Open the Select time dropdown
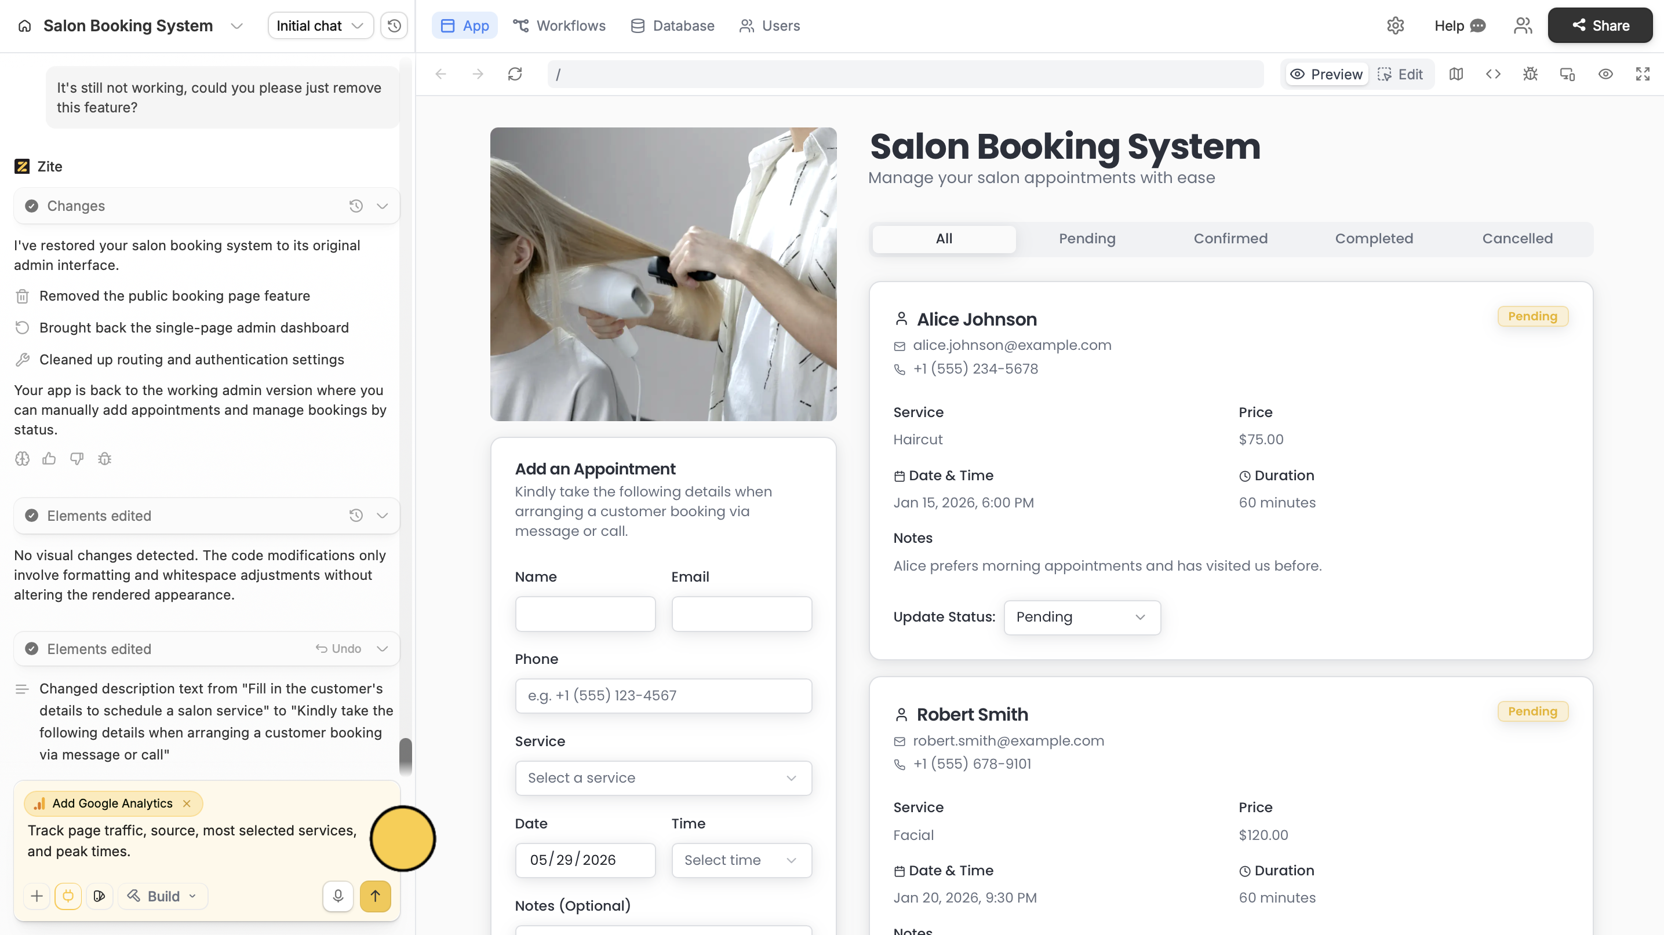This screenshot has height=935, width=1664. click(741, 860)
